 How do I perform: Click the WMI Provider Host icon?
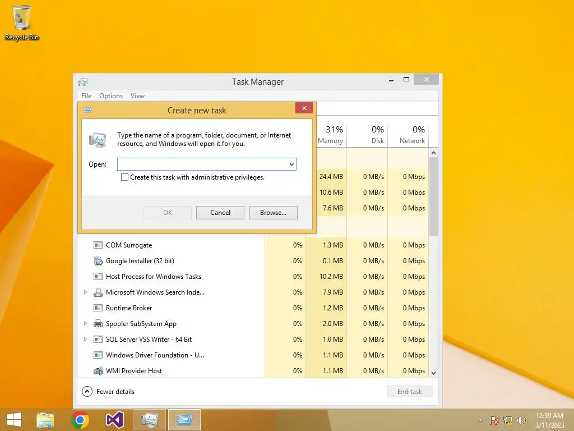(x=98, y=371)
